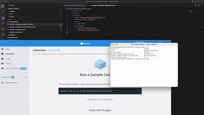Open Images in Docker Desktop sidebar

click(x=8, y=59)
